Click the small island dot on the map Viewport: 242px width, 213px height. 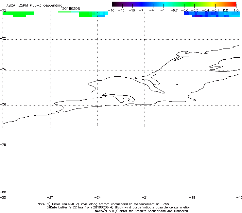(x=177, y=84)
